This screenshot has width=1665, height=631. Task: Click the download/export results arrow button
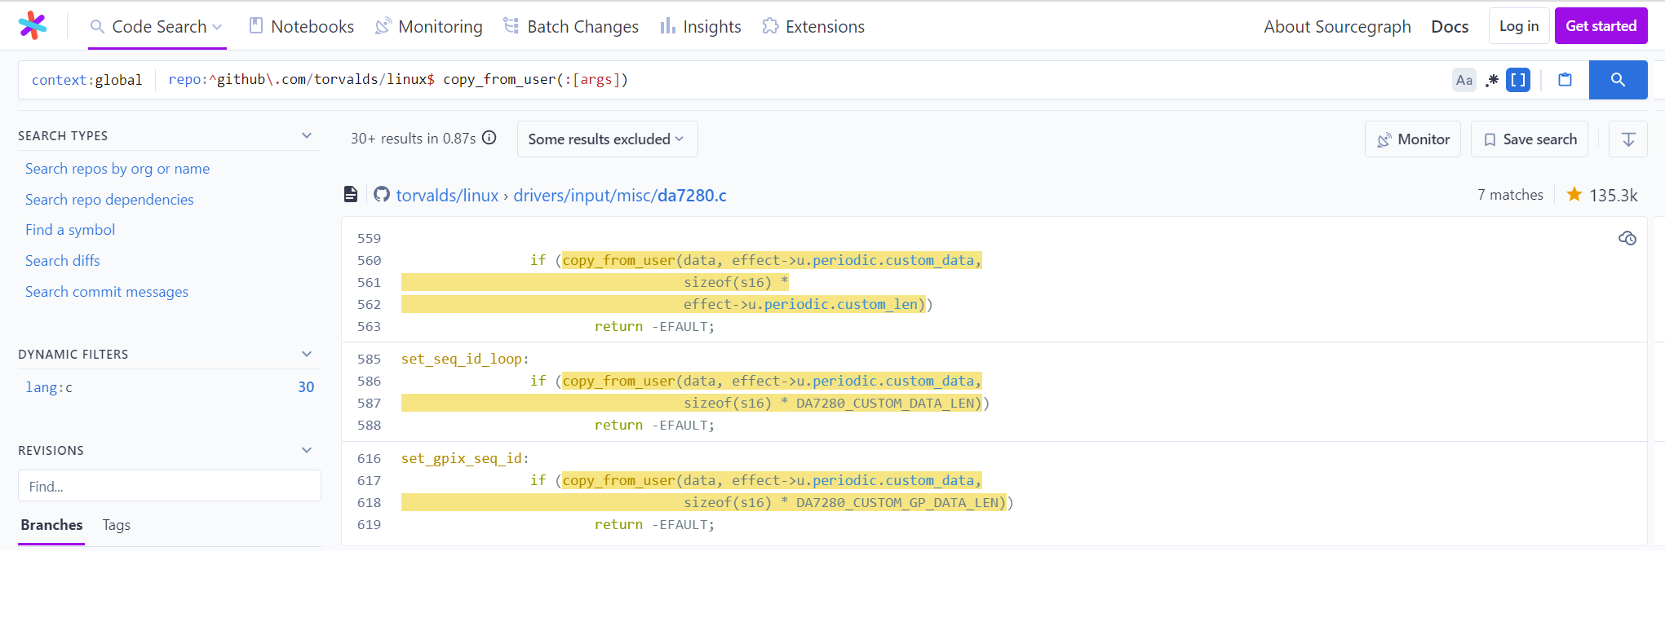(x=1628, y=139)
